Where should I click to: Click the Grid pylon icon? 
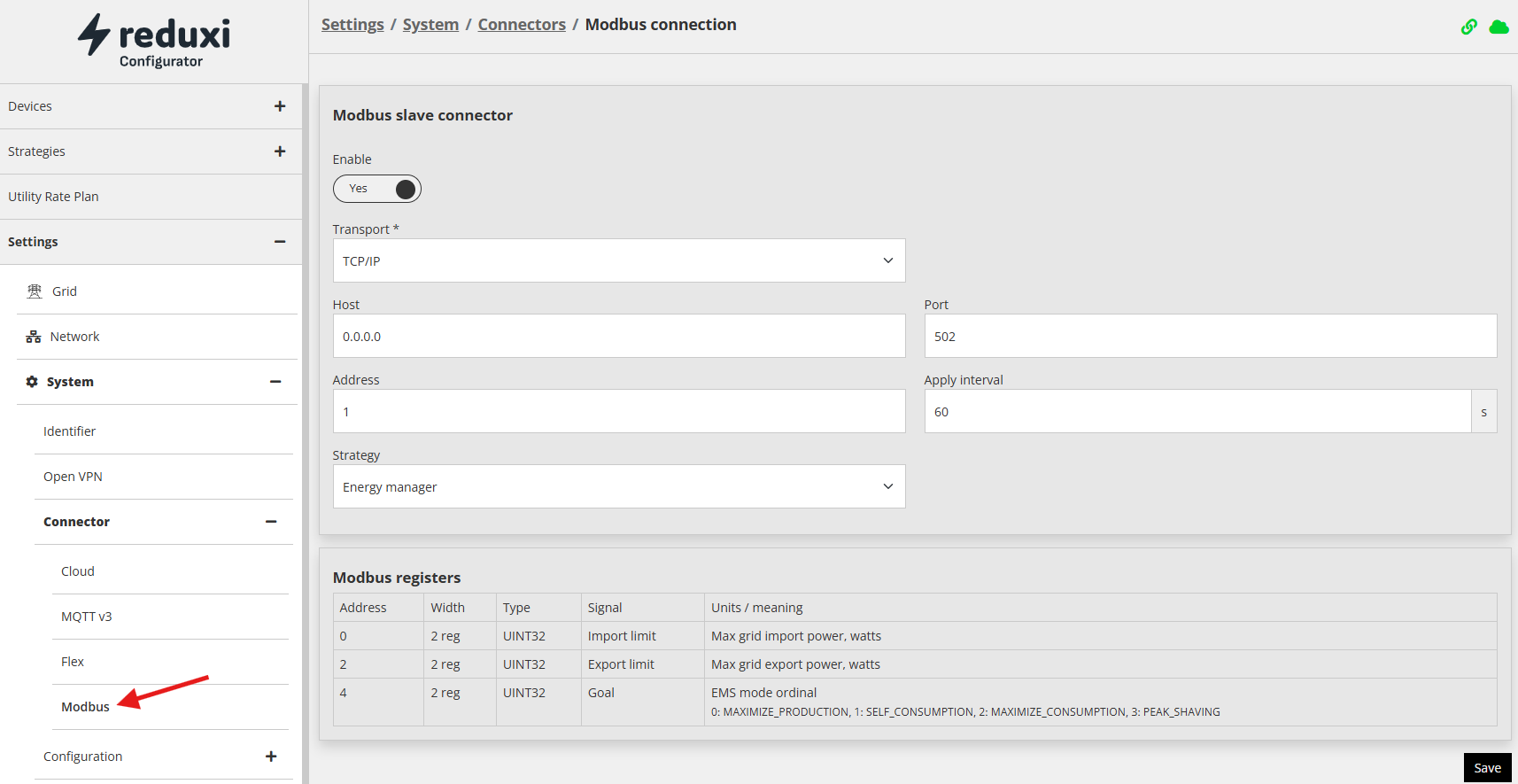pyautogui.click(x=35, y=291)
